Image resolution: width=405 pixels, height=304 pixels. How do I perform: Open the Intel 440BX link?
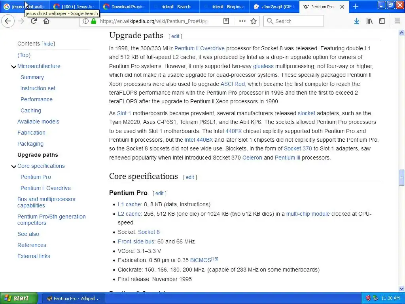199,140
